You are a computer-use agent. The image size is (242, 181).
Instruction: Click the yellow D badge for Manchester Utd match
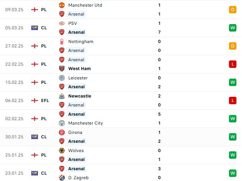coord(233,10)
